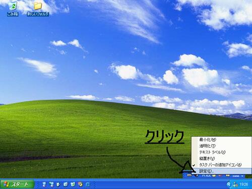Open the KANA mode indicator on language bar
252x189 pixels.
click(236, 176)
